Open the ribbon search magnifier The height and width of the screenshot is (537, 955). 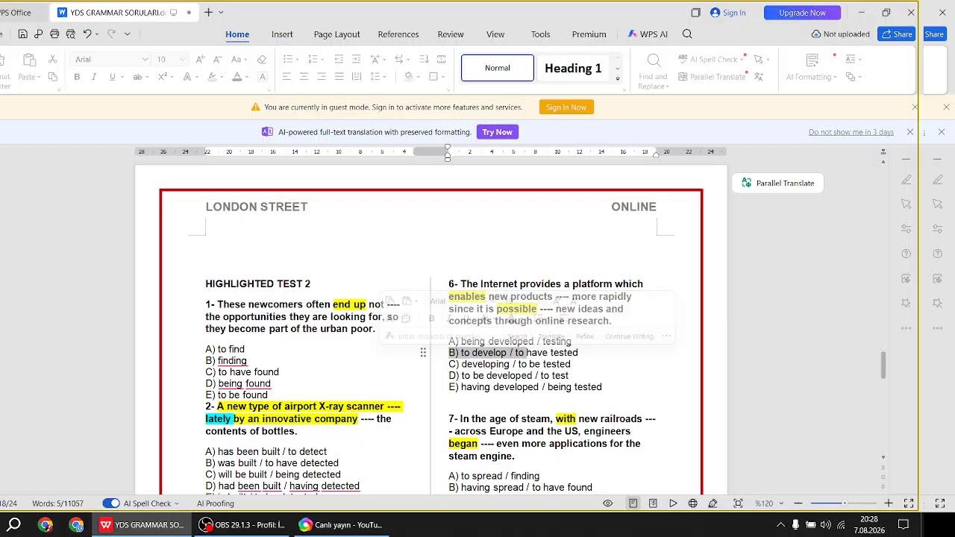(x=687, y=34)
